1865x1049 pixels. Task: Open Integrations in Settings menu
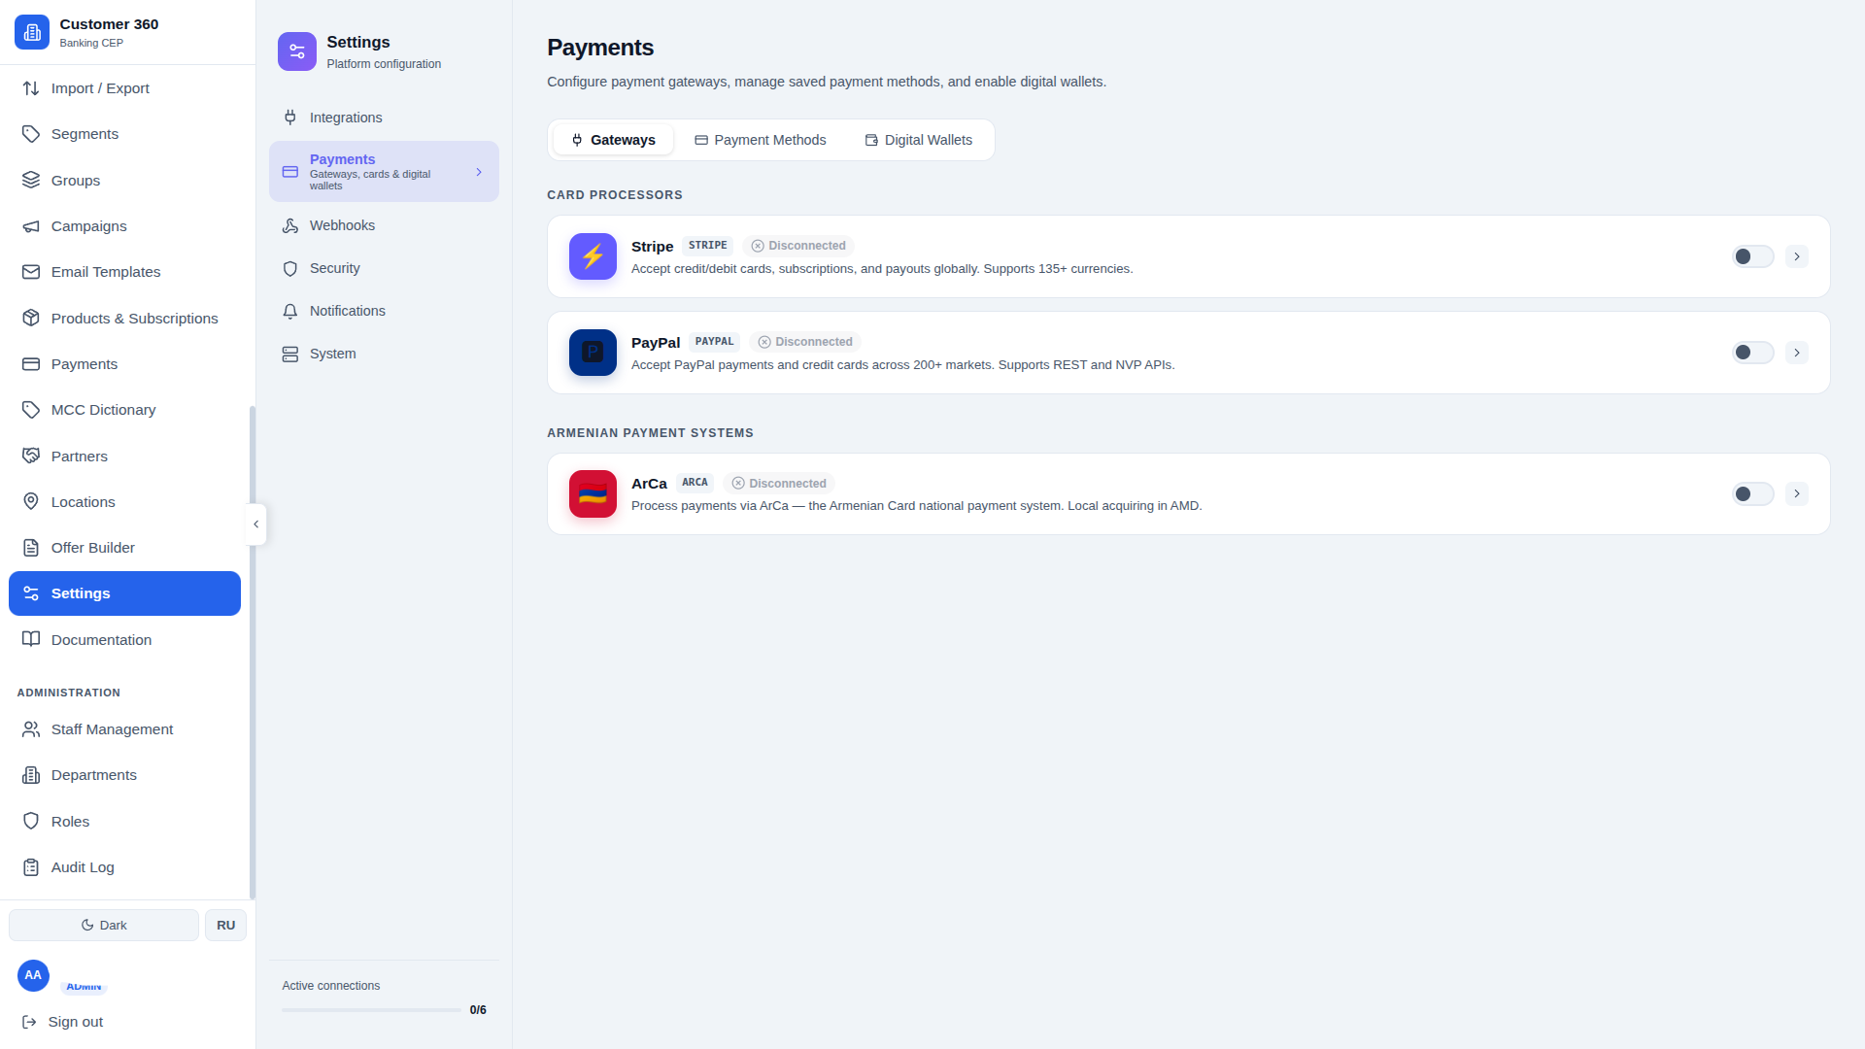coord(384,118)
